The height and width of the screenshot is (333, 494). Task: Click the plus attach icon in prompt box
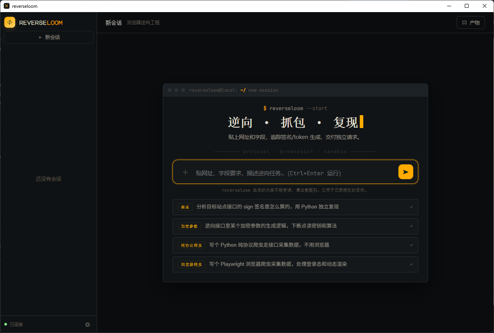[185, 172]
